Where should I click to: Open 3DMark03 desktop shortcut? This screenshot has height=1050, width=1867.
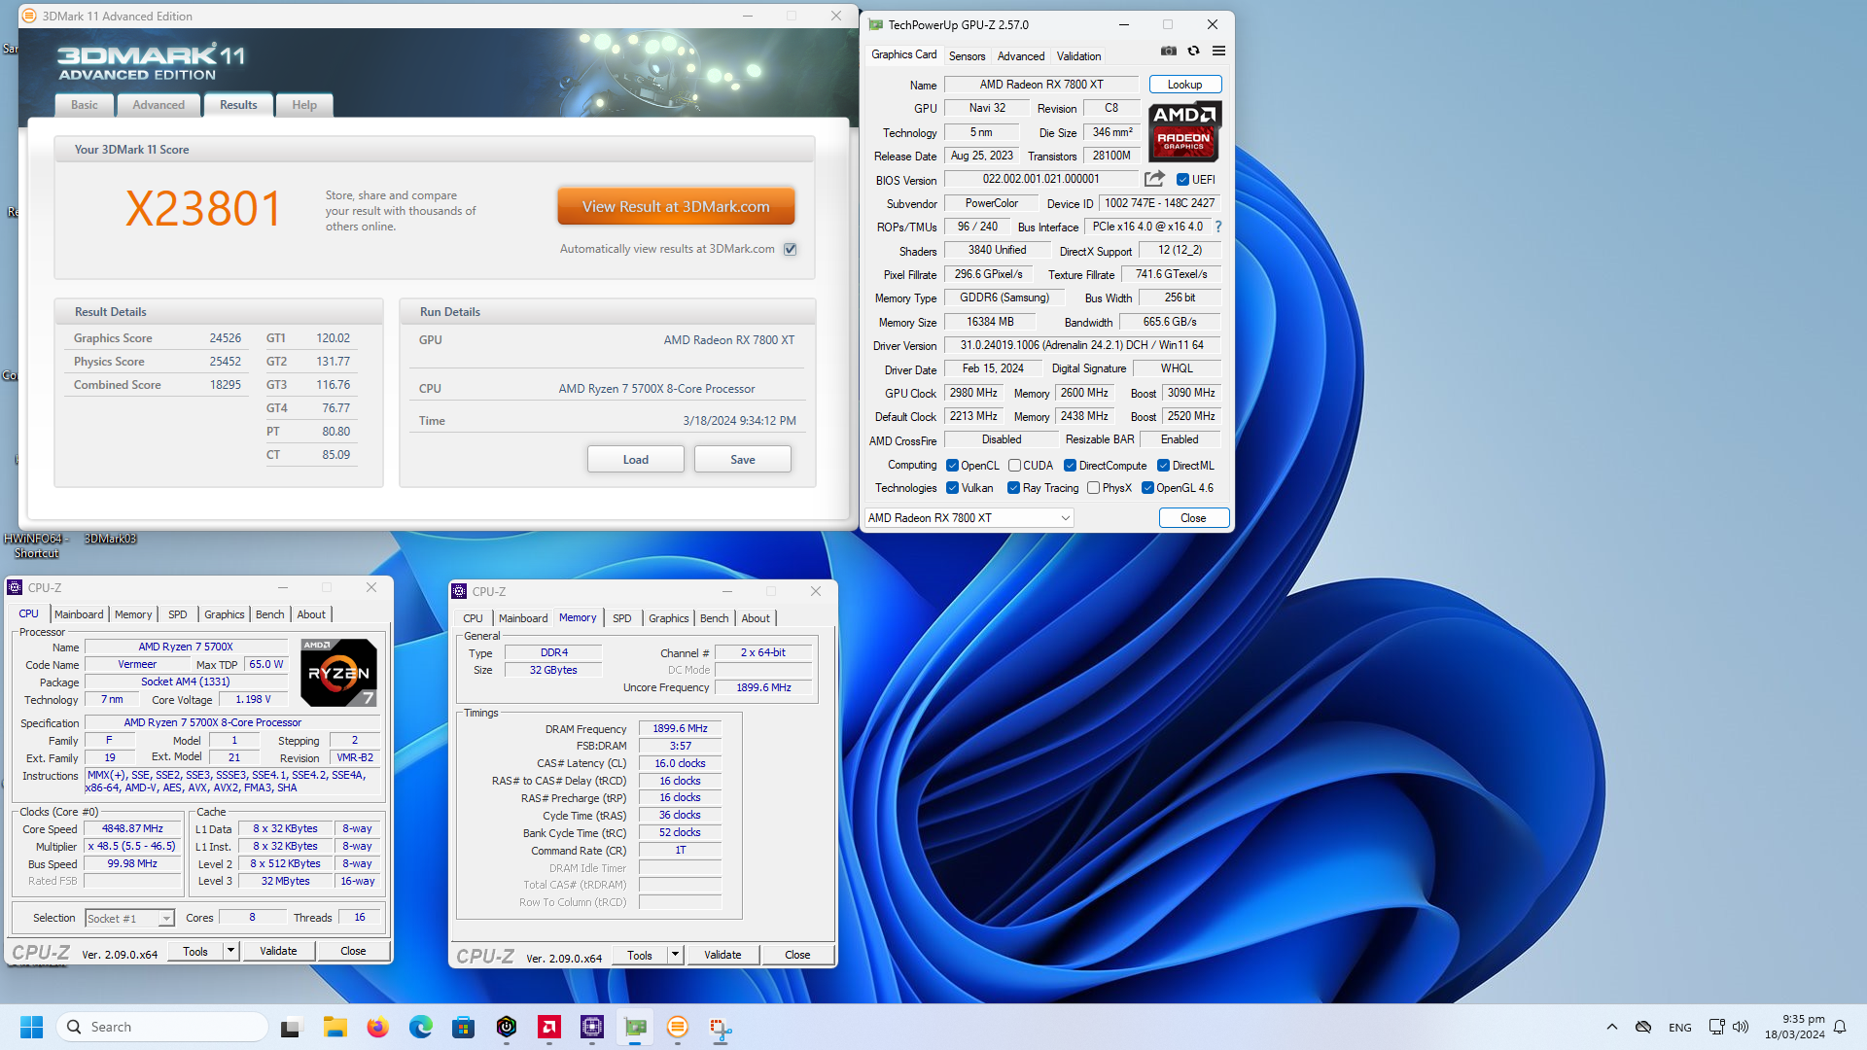coord(110,538)
